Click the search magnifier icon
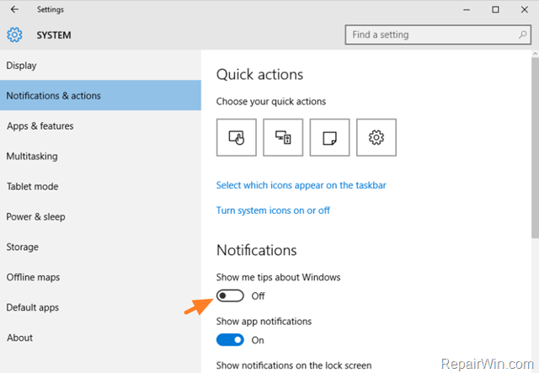Screen dimensions: 539x373 (522, 35)
